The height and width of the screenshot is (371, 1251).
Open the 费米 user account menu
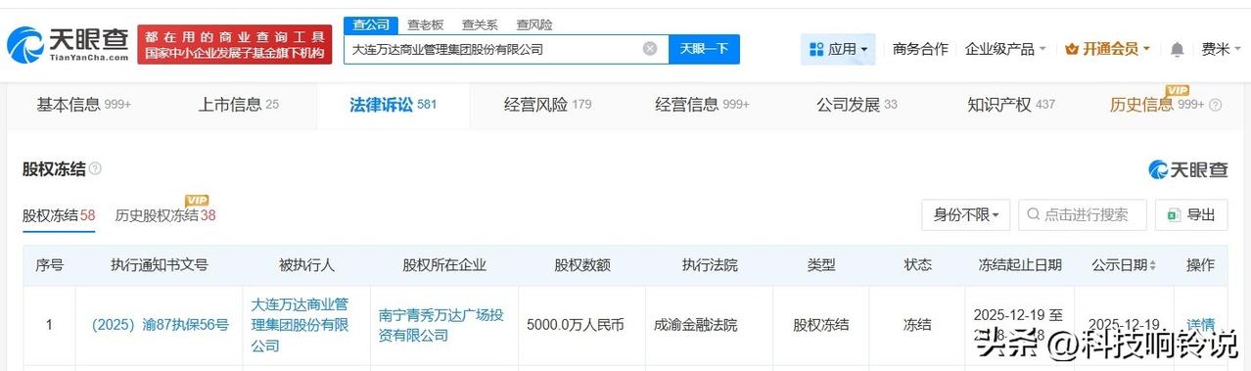tap(1222, 49)
